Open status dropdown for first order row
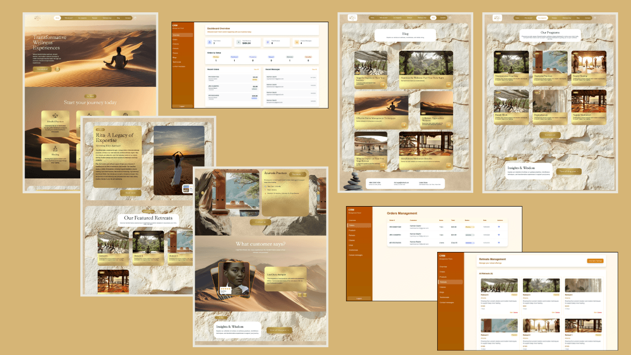Image resolution: width=631 pixels, height=355 pixels. [x=469, y=227]
